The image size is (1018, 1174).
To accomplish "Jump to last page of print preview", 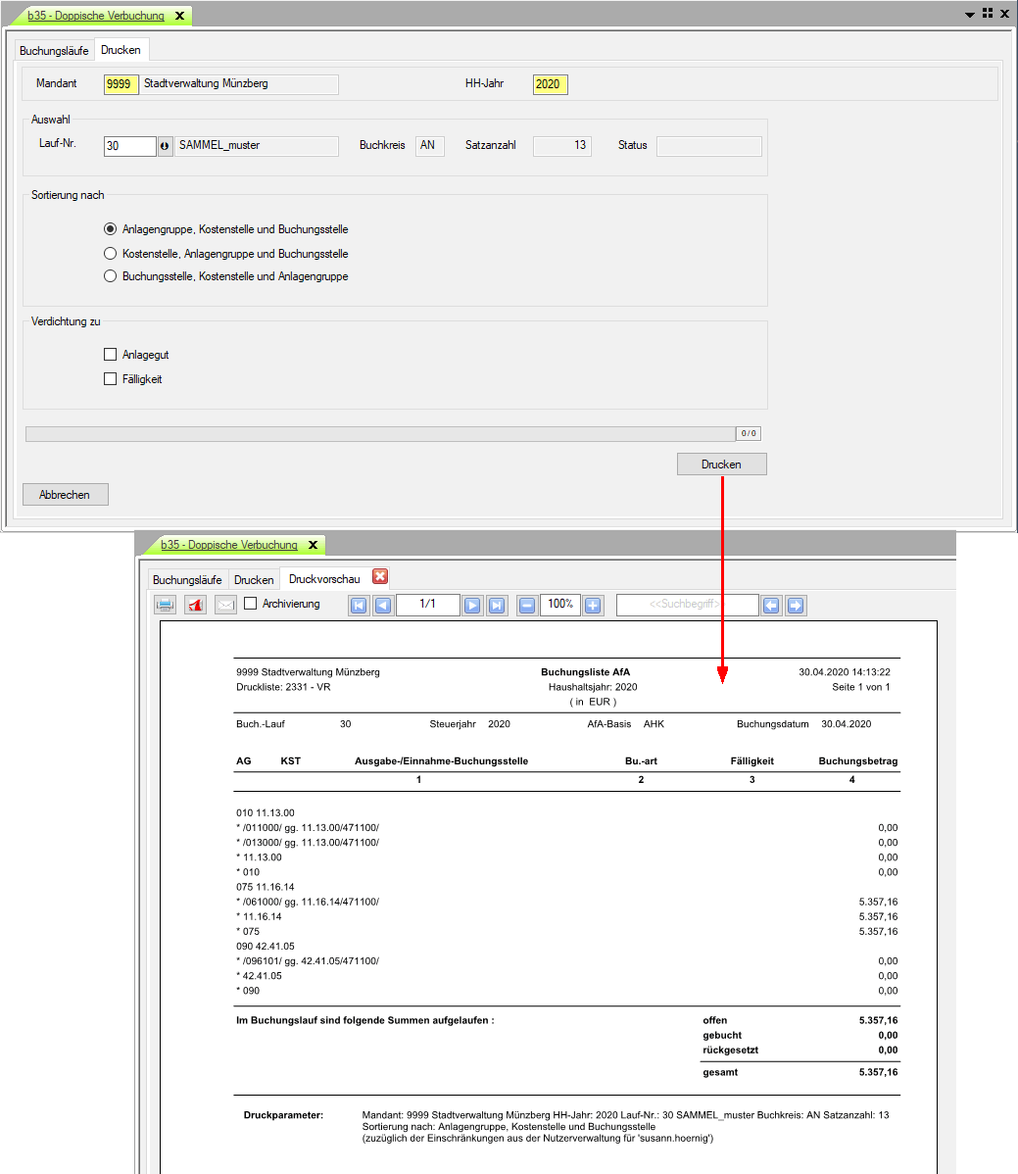I will click(497, 606).
